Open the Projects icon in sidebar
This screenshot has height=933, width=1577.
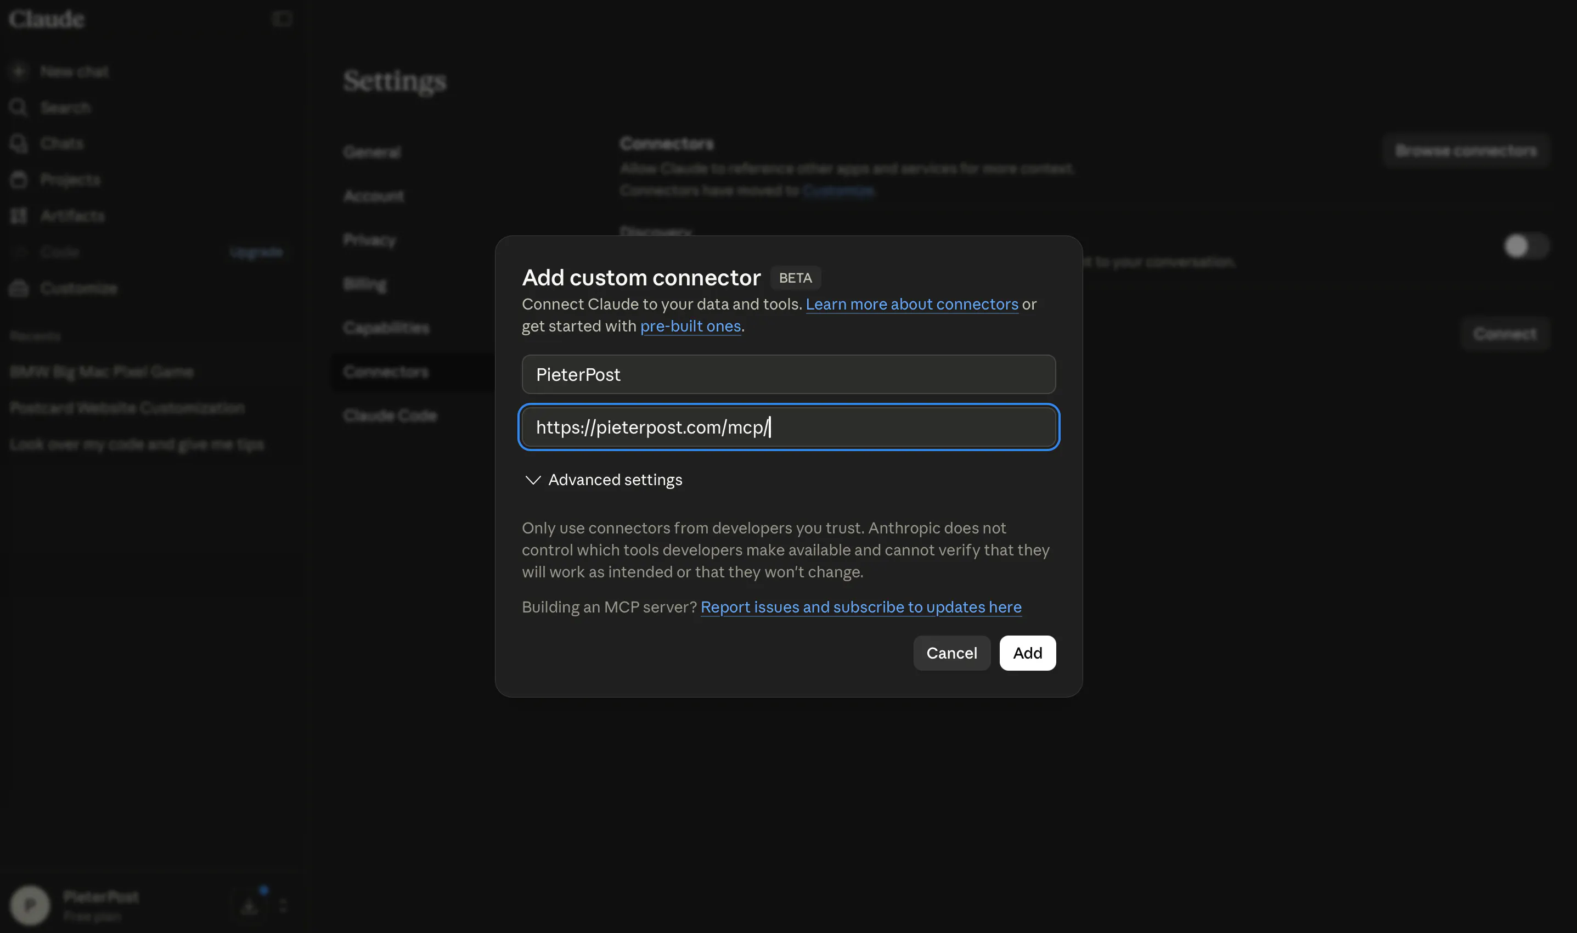19,180
